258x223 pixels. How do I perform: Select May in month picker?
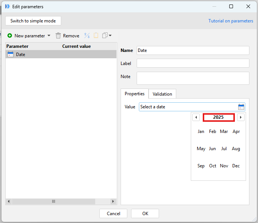pos(201,149)
